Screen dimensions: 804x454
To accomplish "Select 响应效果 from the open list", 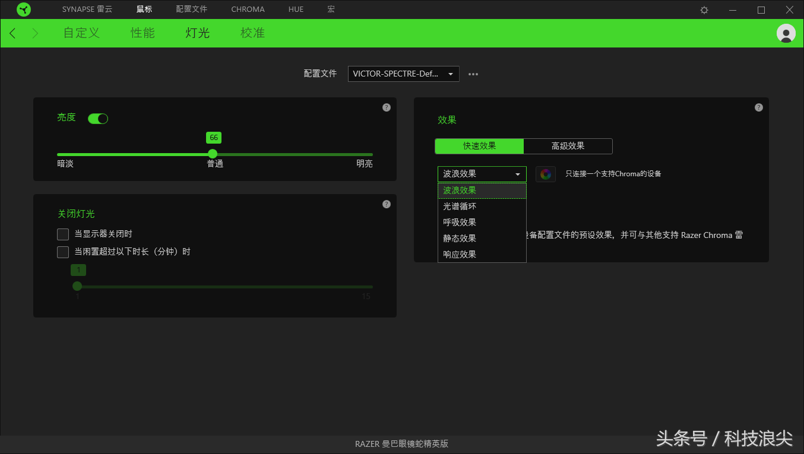I will coord(460,253).
